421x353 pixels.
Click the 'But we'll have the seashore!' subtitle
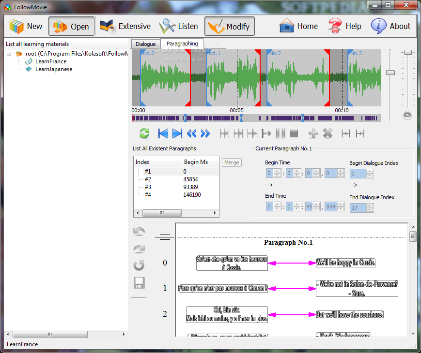click(x=350, y=315)
